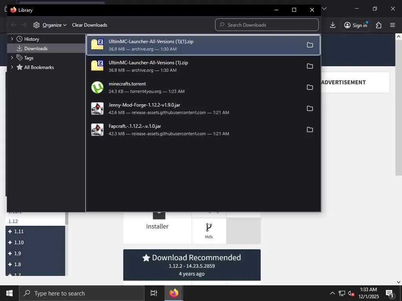Click Type here to search box

pos(82,293)
